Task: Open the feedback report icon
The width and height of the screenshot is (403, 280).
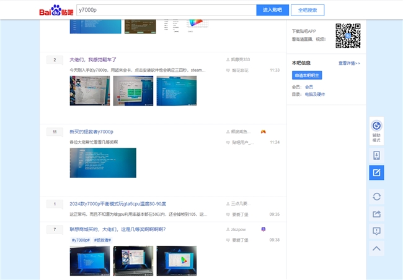Action: (x=376, y=231)
